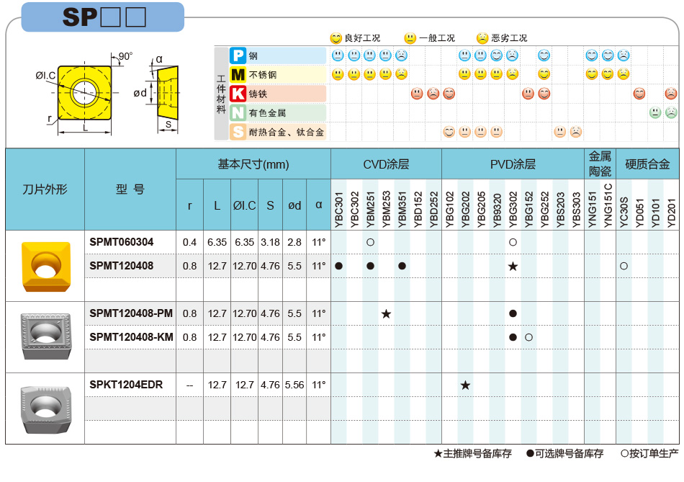Screen dimensions: 684x482
Task: Click the CVD涂层 header
Action: tap(386, 164)
